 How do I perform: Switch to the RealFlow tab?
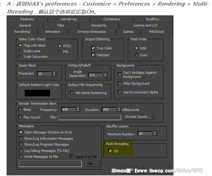(153, 19)
